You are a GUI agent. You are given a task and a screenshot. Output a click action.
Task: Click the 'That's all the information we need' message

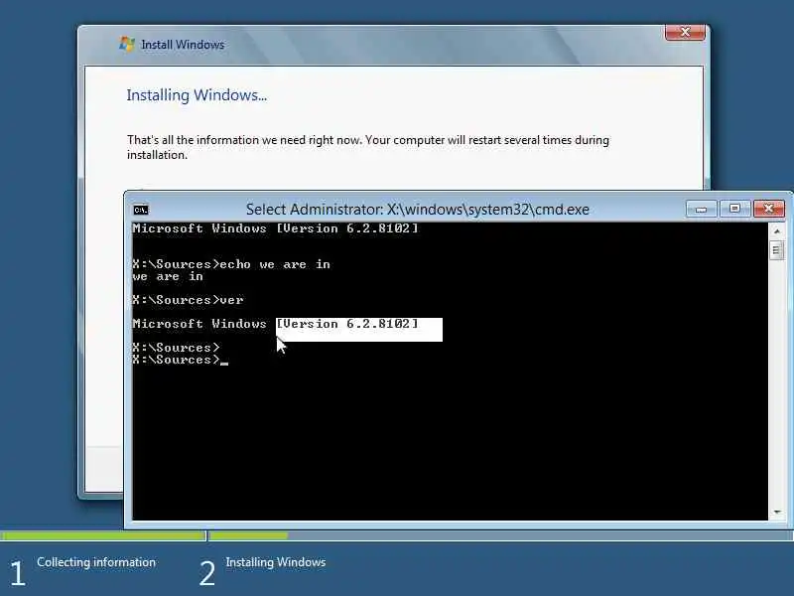(x=367, y=147)
